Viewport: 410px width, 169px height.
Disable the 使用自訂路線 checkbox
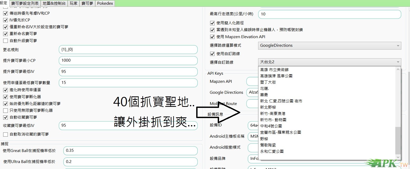(212, 54)
